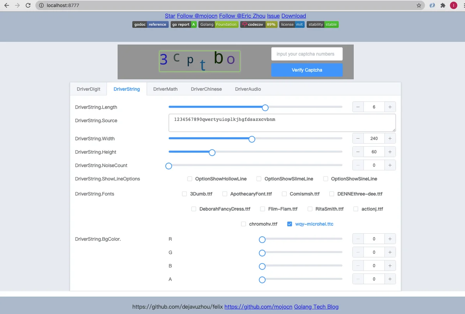Increase DriverString.NoiseCount with plus button

tap(390, 165)
